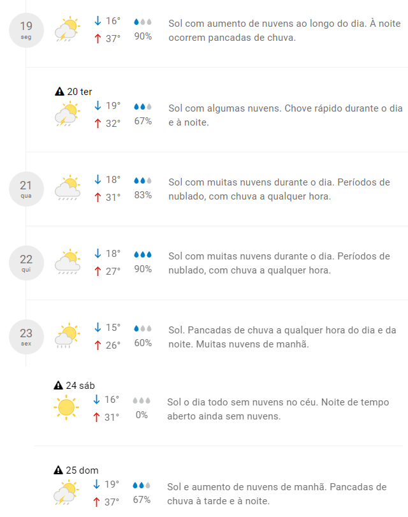
Task: Select the 21 qua day circle
Action: 26,189
